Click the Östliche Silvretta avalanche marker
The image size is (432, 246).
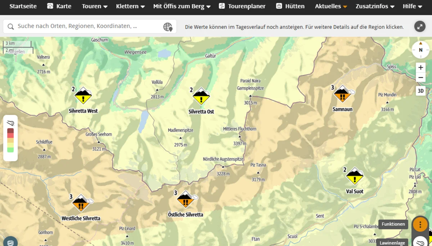click(185, 199)
